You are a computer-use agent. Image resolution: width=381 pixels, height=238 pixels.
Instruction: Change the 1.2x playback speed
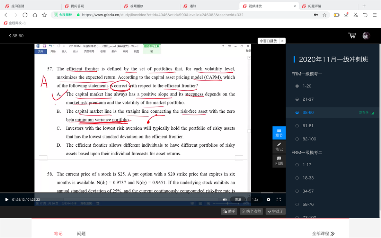click(x=255, y=200)
